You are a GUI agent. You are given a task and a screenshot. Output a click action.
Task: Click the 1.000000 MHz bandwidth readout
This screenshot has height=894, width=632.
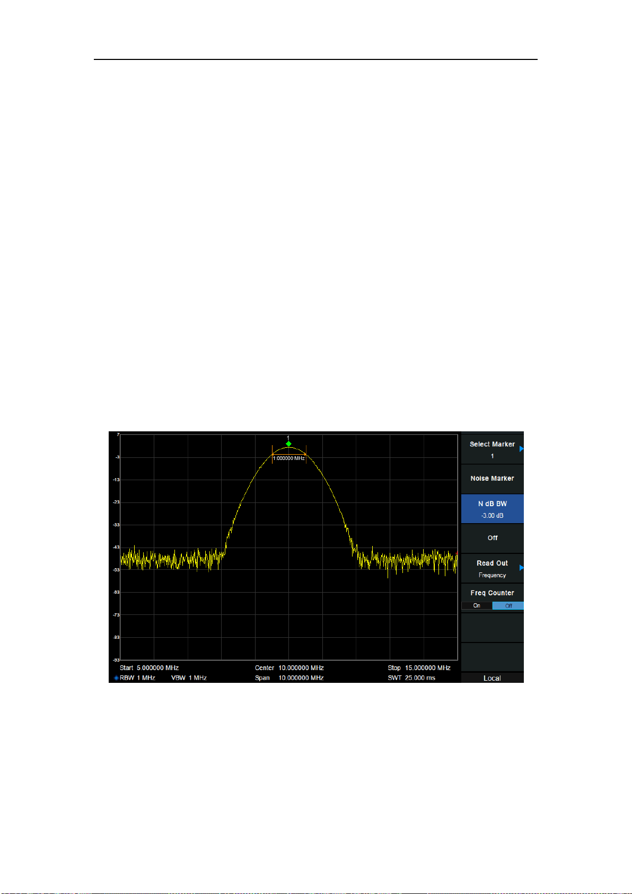[289, 458]
